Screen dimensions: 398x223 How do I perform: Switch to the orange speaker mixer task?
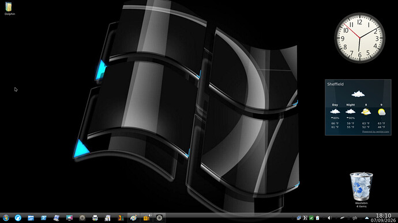pyautogui.click(x=147, y=218)
